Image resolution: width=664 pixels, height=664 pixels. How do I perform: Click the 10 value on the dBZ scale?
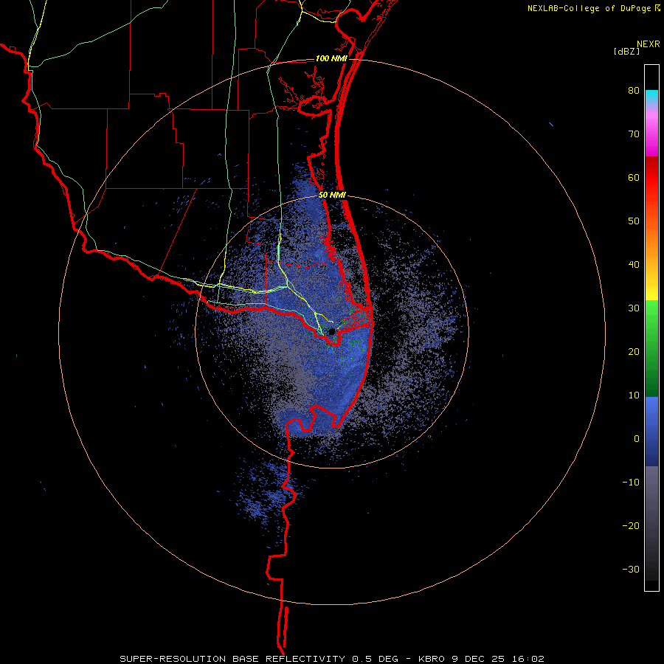tap(634, 395)
